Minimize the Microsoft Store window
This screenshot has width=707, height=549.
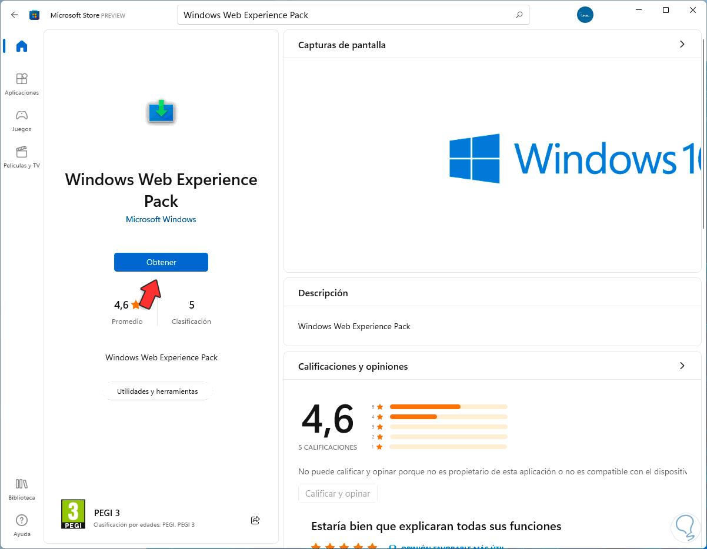[x=638, y=10]
